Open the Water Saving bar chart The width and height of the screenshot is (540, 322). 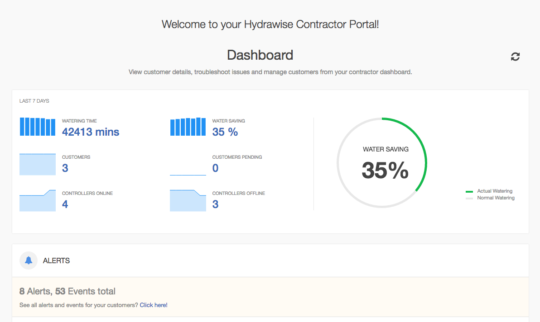(188, 127)
